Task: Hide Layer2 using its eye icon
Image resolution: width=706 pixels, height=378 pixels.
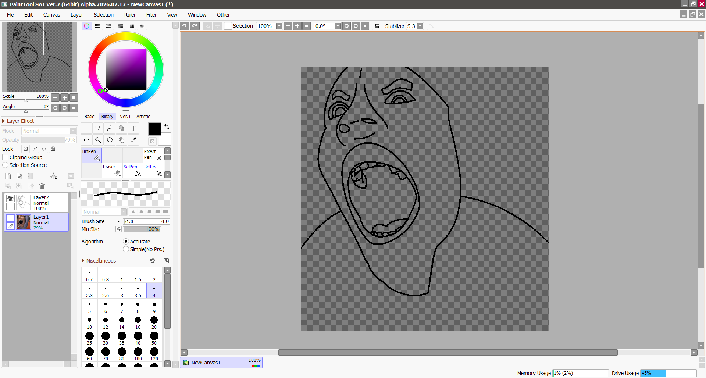Action: click(x=10, y=199)
